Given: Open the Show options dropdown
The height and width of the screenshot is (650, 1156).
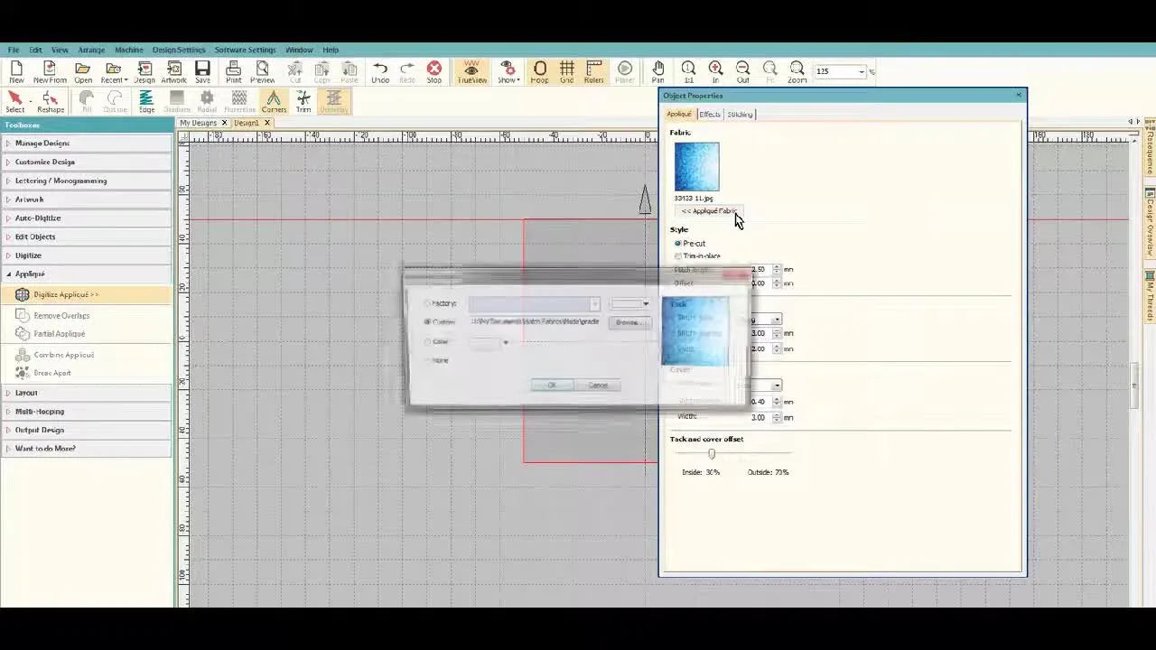Looking at the screenshot, I should click(x=508, y=72).
